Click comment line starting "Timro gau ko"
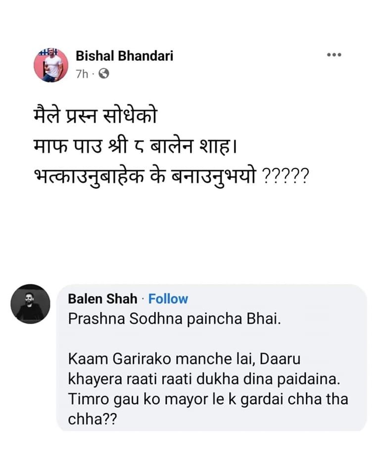Screen dimensions: 380x475 (208, 399)
